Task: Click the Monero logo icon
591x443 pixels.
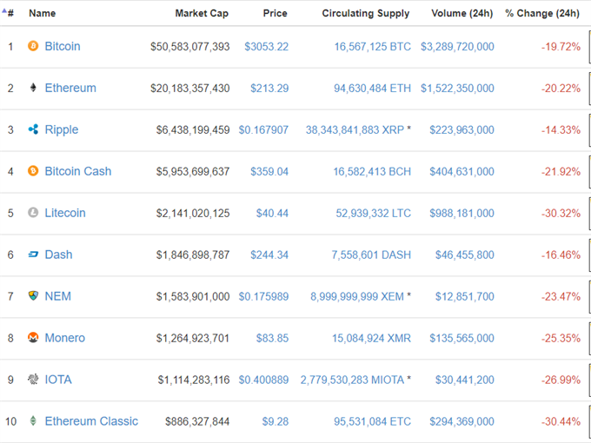Action: [33, 338]
